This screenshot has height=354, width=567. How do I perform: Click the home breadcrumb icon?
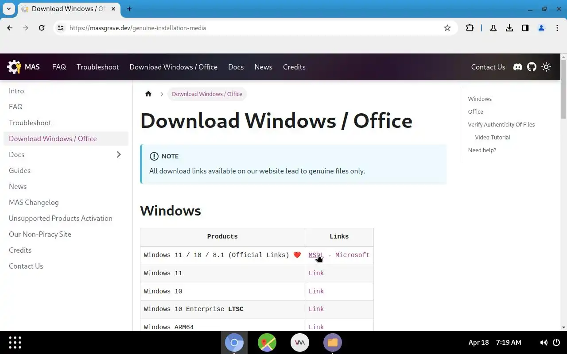148,94
